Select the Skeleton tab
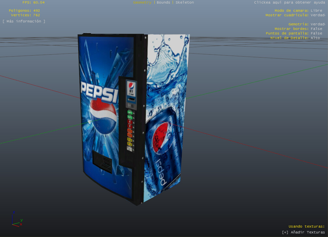This screenshot has width=328, height=237. 184,3
